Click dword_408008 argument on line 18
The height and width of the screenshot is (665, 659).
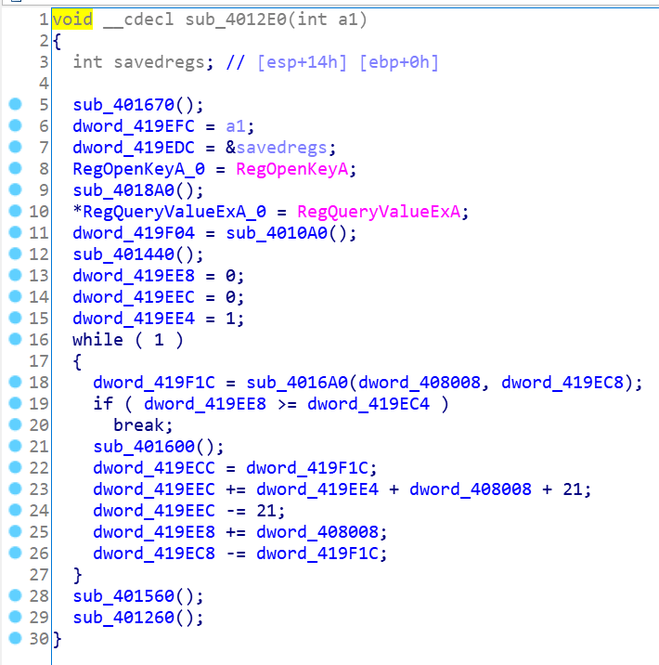point(420,383)
